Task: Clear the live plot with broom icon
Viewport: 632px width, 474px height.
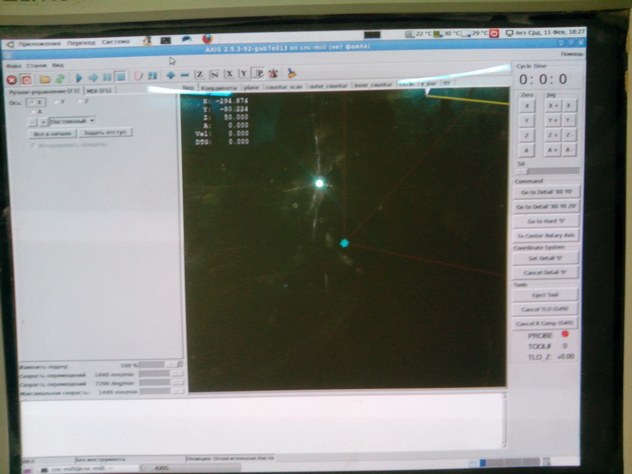Action: [x=291, y=73]
